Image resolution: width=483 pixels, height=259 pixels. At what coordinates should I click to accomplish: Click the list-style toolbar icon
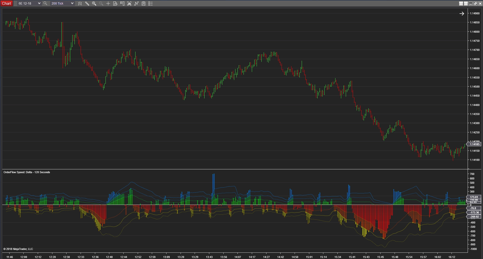click(x=151, y=4)
